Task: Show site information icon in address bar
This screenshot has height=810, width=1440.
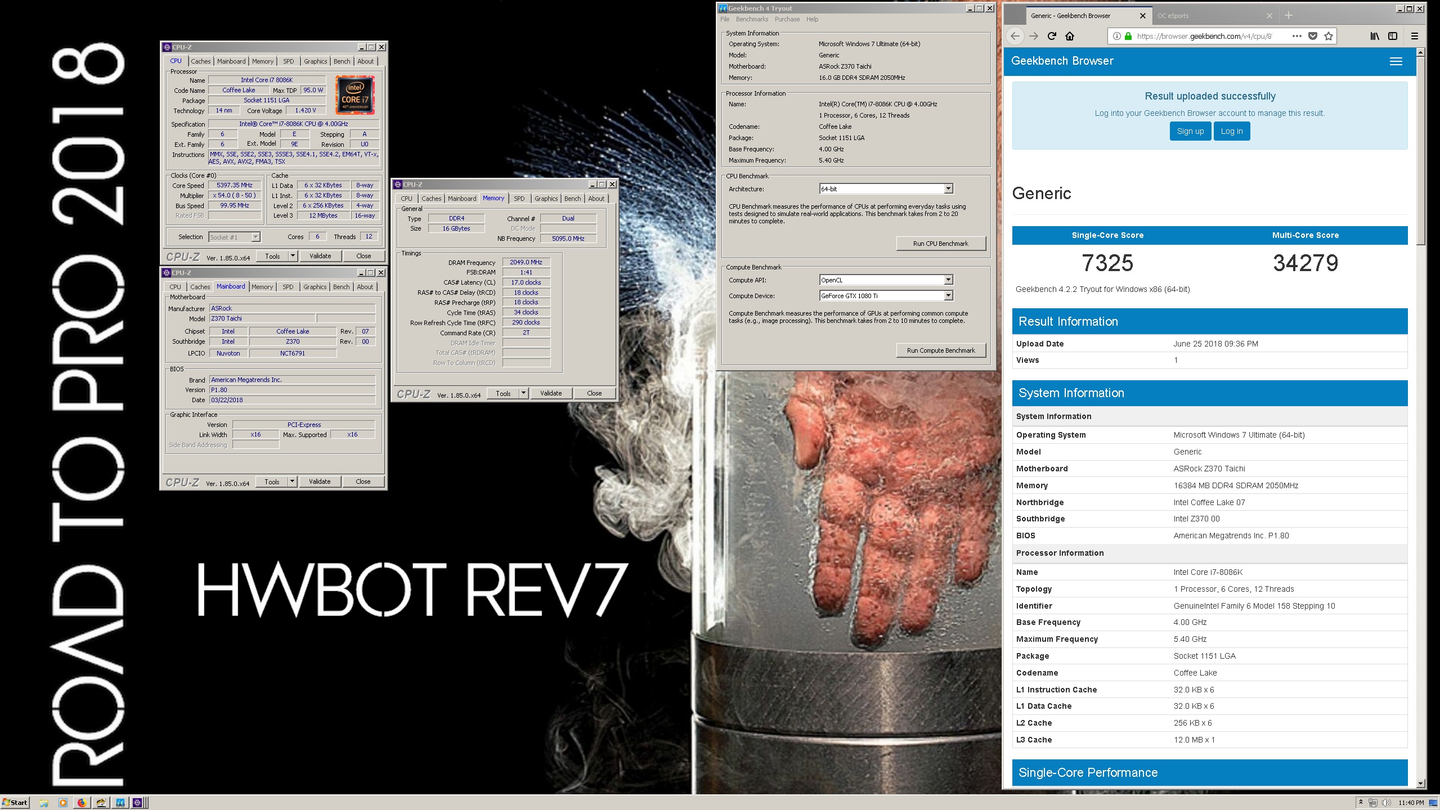Action: 1116,36
